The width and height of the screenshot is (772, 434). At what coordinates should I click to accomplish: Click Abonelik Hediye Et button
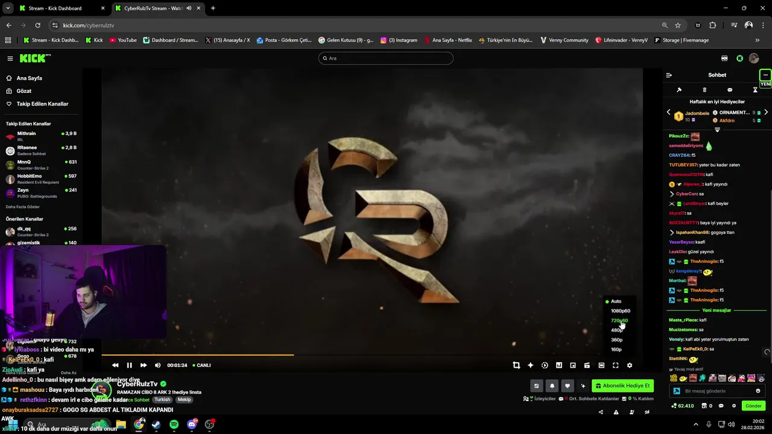pos(622,386)
